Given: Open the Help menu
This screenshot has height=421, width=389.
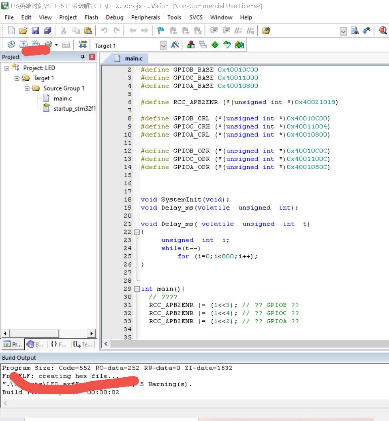Looking at the screenshot, I should pyautogui.click(x=246, y=17).
